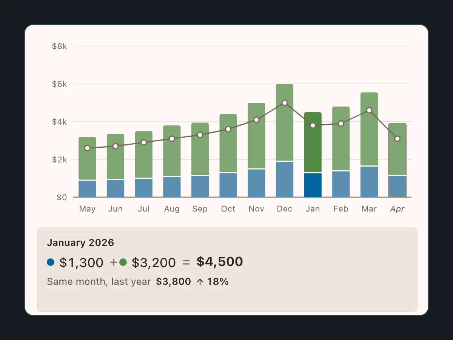The width and height of the screenshot is (453, 340).
Task: Click the line marker above Nov
Action: 256,120
